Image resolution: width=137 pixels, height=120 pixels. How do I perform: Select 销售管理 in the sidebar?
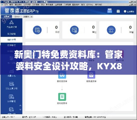(x=11, y=40)
